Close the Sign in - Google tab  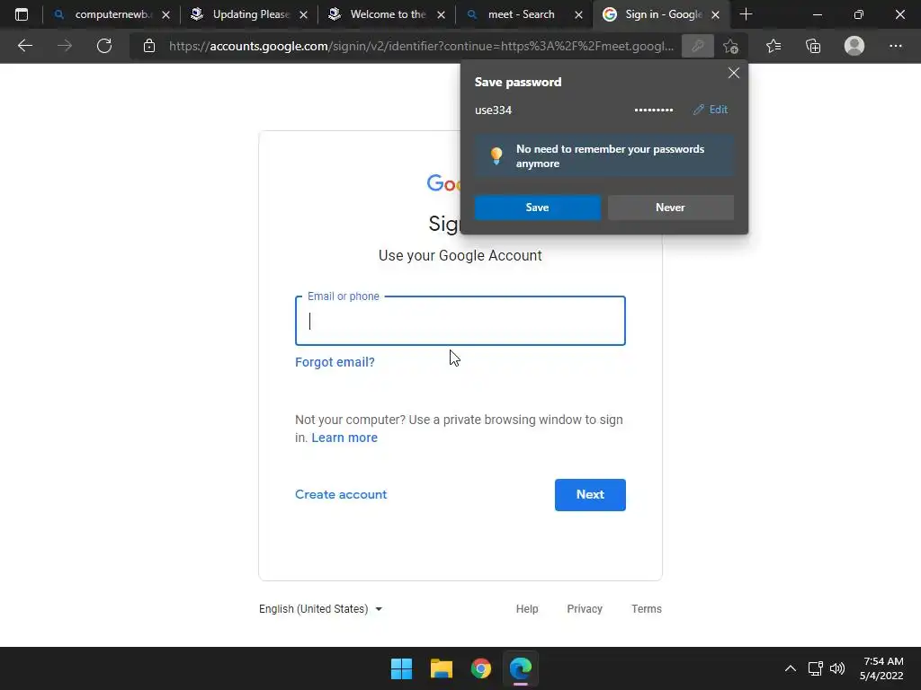point(715,14)
